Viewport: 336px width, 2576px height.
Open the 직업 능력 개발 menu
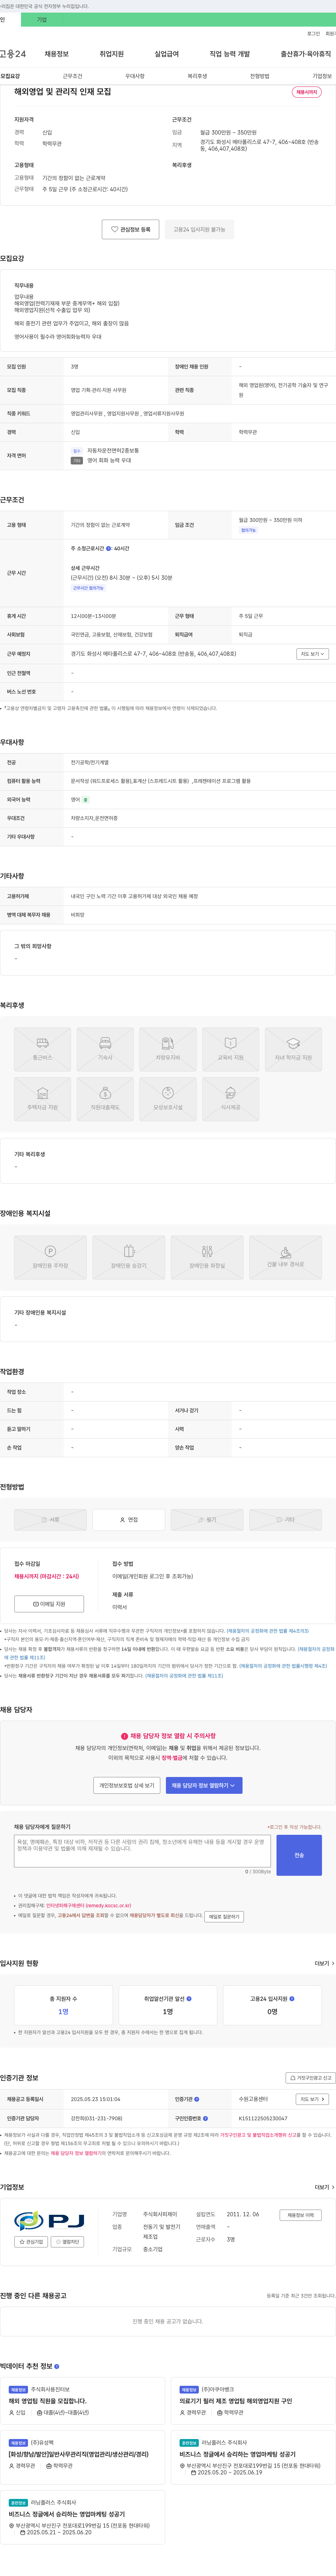(230, 54)
